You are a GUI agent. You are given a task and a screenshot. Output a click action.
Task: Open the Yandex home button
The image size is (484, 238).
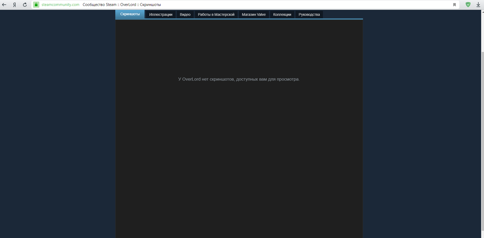click(x=14, y=5)
